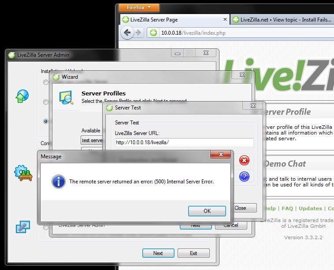
Task: Switch to LiveZilla.net View topic tab
Action: coord(282,20)
